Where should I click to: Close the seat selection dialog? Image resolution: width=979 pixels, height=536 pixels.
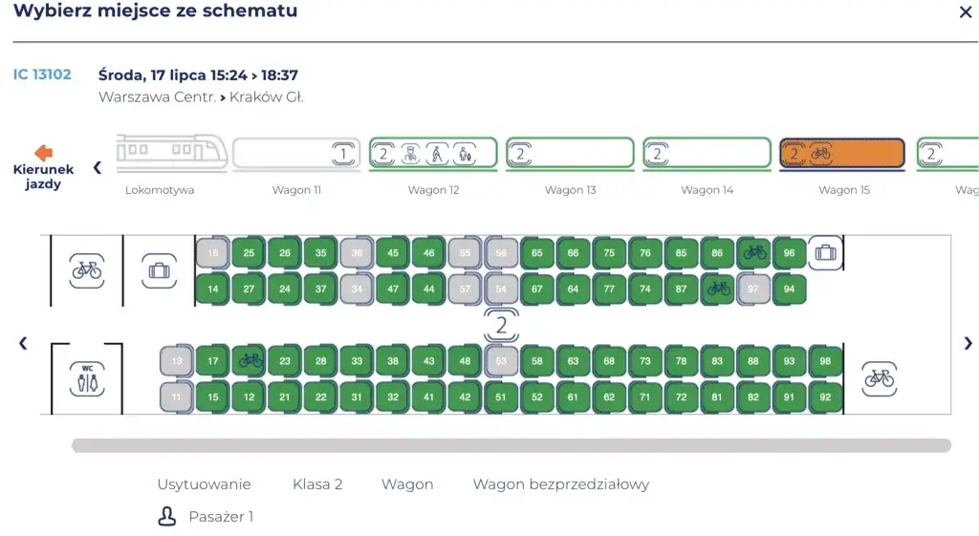[965, 12]
